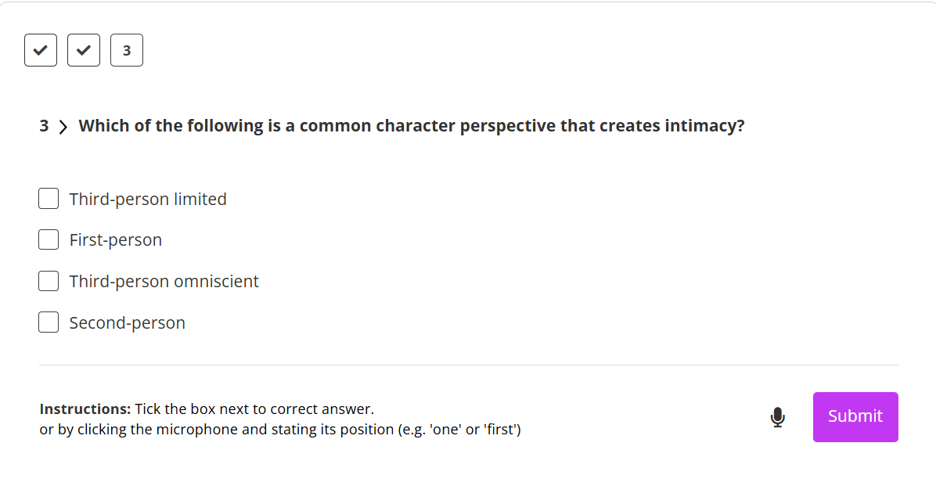Mark the Second-person checkbox

coord(49,322)
